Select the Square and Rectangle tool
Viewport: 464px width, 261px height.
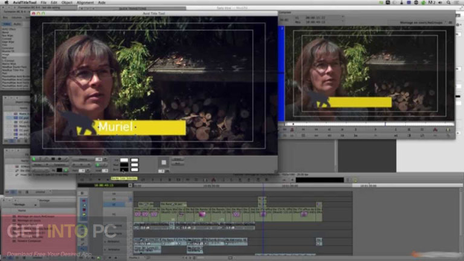click(x=53, y=159)
